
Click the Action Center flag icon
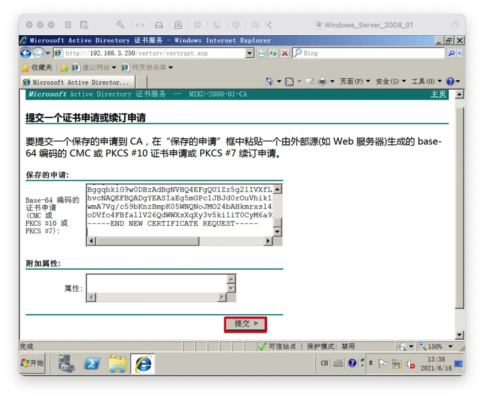(383, 364)
